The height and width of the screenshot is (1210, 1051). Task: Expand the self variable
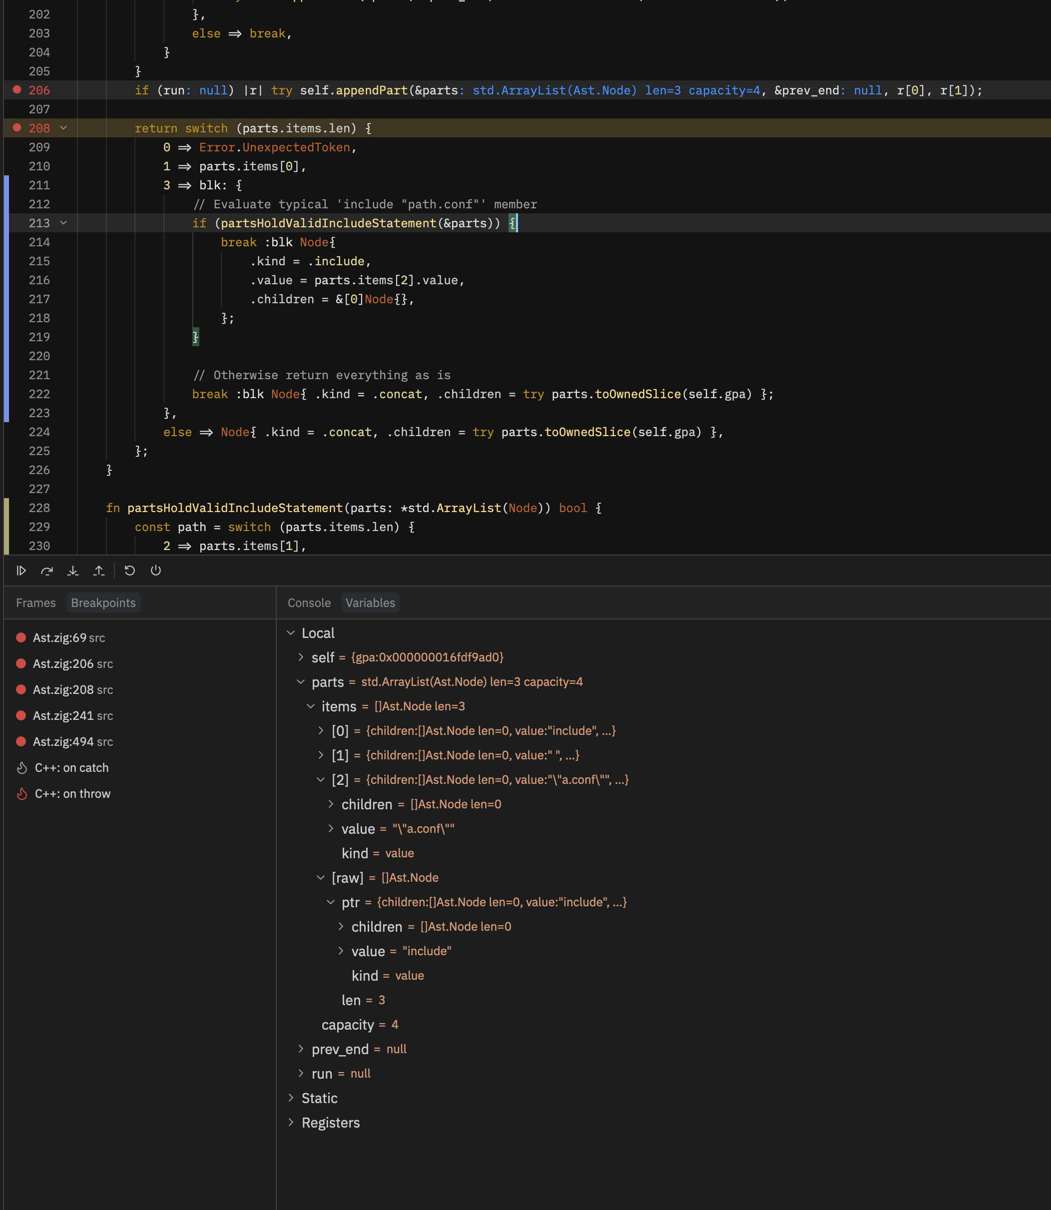click(301, 657)
